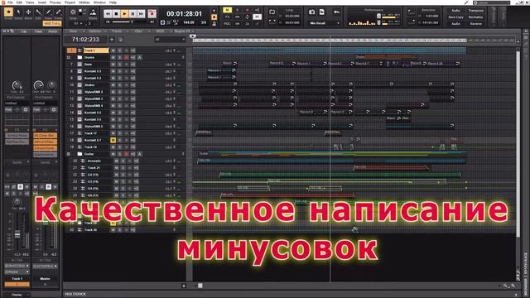This screenshot has height=298, width=530.
Task: Collapse the Guitar folder
Action: tap(69, 154)
